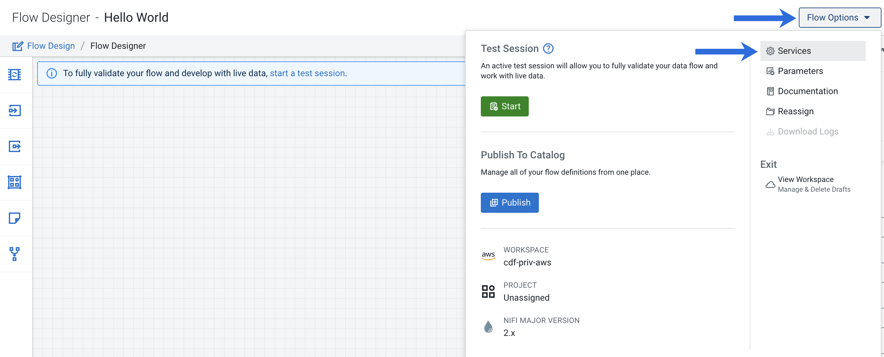Go to Flow Design breadcrumb link
This screenshot has width=884, height=357.
[x=51, y=46]
